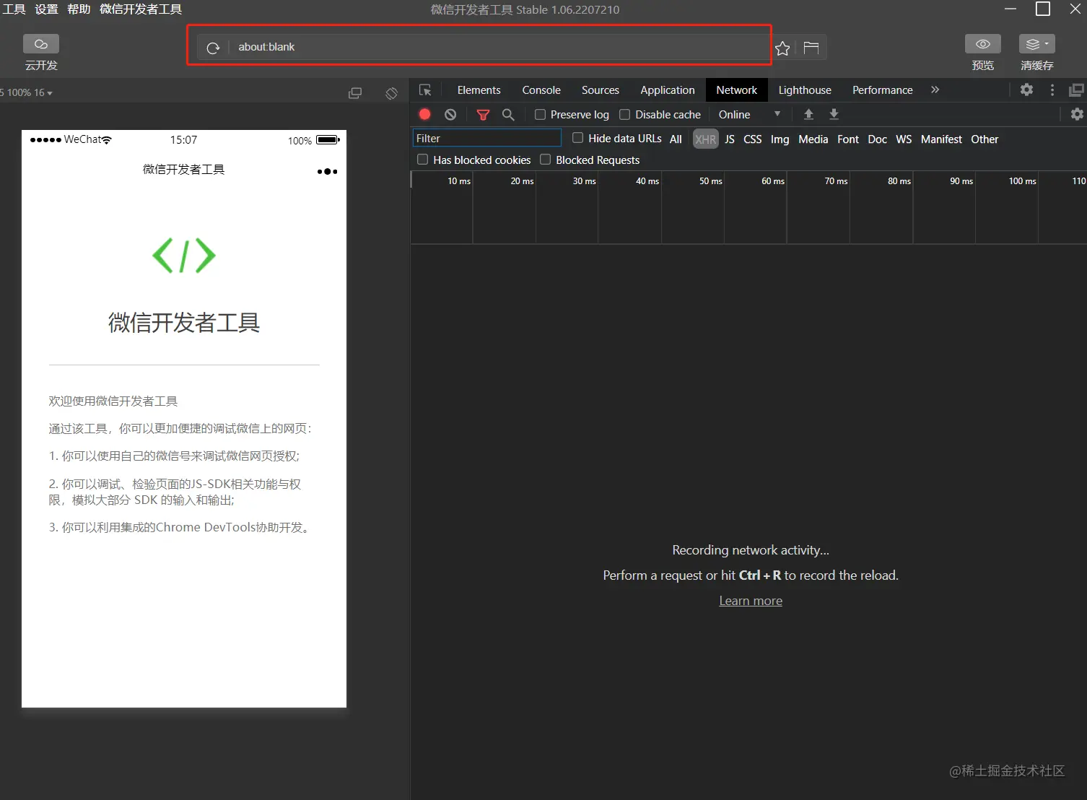Click the about:blank address bar
This screenshot has height=800, width=1087.
coord(498,47)
